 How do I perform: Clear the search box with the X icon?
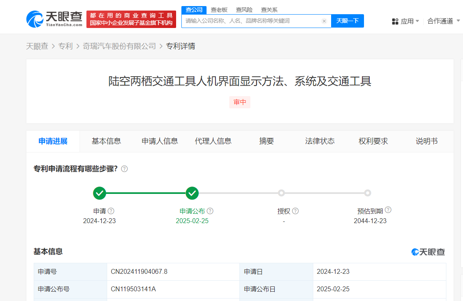(x=324, y=21)
